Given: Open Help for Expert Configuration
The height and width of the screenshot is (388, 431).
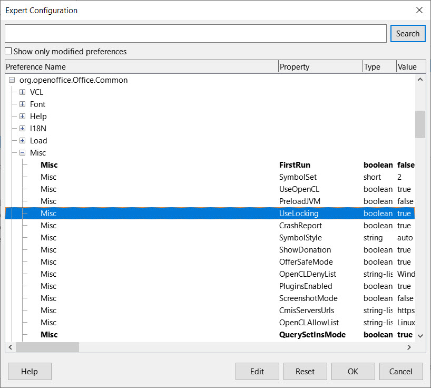Looking at the screenshot, I should click(30, 372).
